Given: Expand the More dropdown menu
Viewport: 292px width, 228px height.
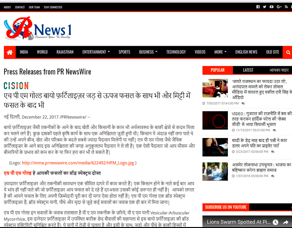Looking at the screenshot, I should pyautogui.click(x=220, y=52).
